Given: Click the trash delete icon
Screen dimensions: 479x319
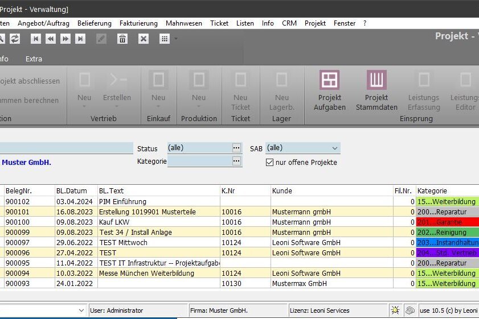Looking at the screenshot, I should point(122,39).
